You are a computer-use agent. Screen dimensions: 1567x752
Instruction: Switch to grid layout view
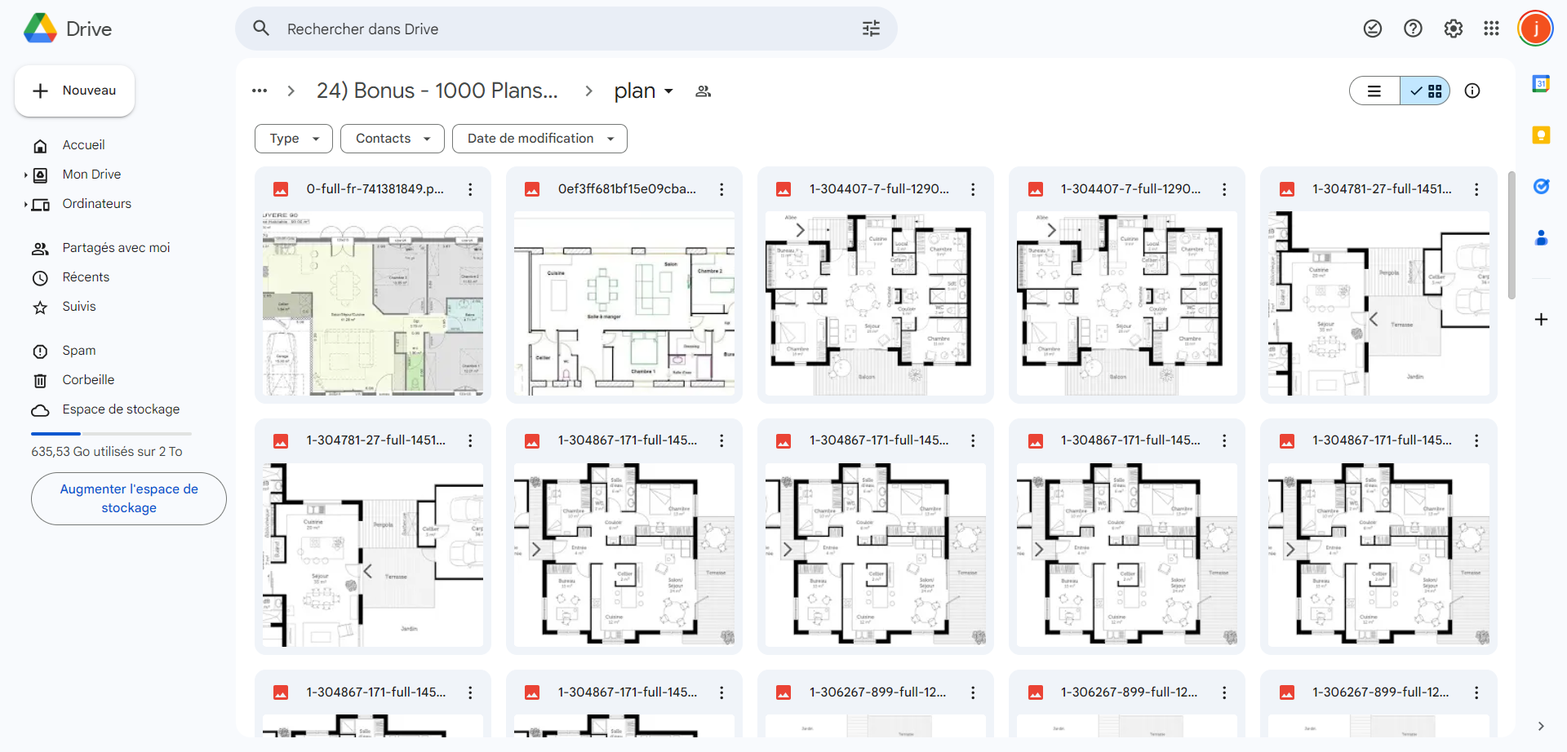tap(1425, 91)
